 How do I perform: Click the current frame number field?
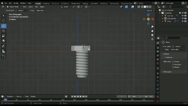122,97
